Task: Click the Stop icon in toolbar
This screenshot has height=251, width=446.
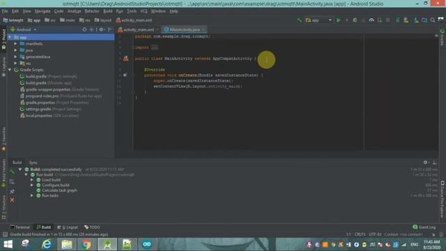Action: [x=387, y=20]
